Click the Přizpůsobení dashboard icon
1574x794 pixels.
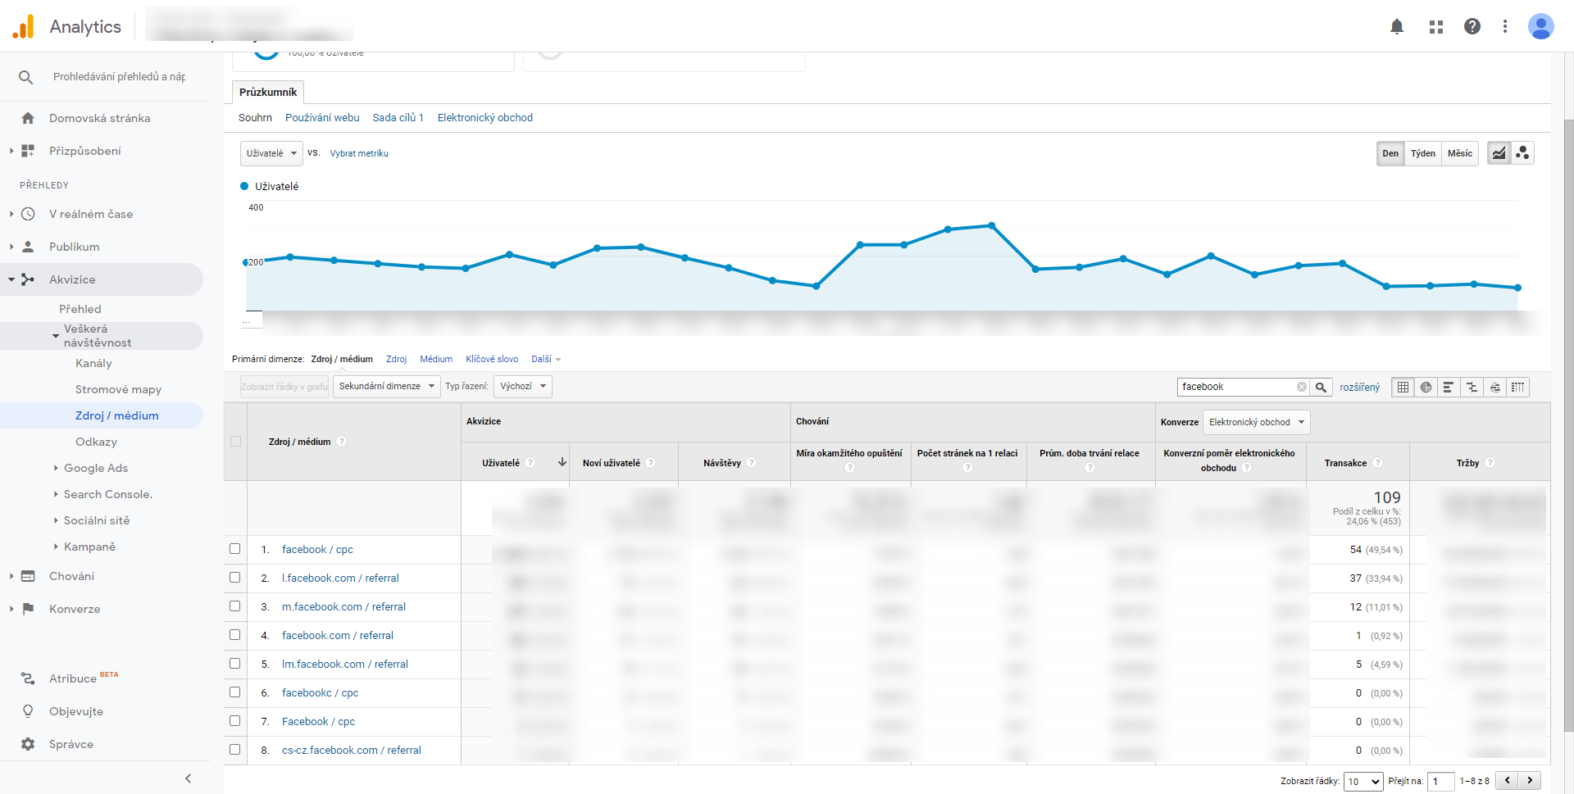tap(28, 151)
